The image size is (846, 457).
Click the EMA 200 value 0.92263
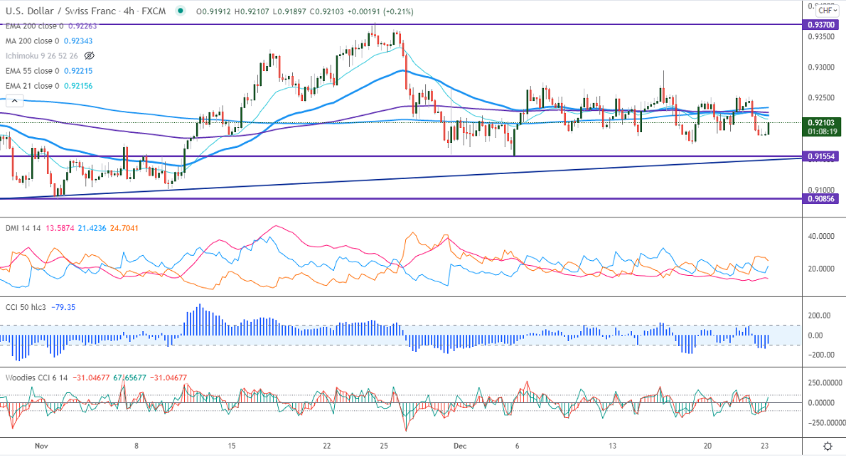click(x=82, y=26)
